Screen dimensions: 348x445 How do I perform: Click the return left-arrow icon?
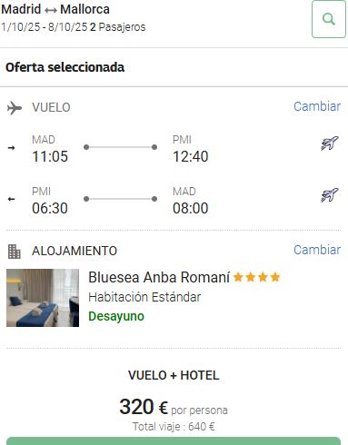[11, 199]
